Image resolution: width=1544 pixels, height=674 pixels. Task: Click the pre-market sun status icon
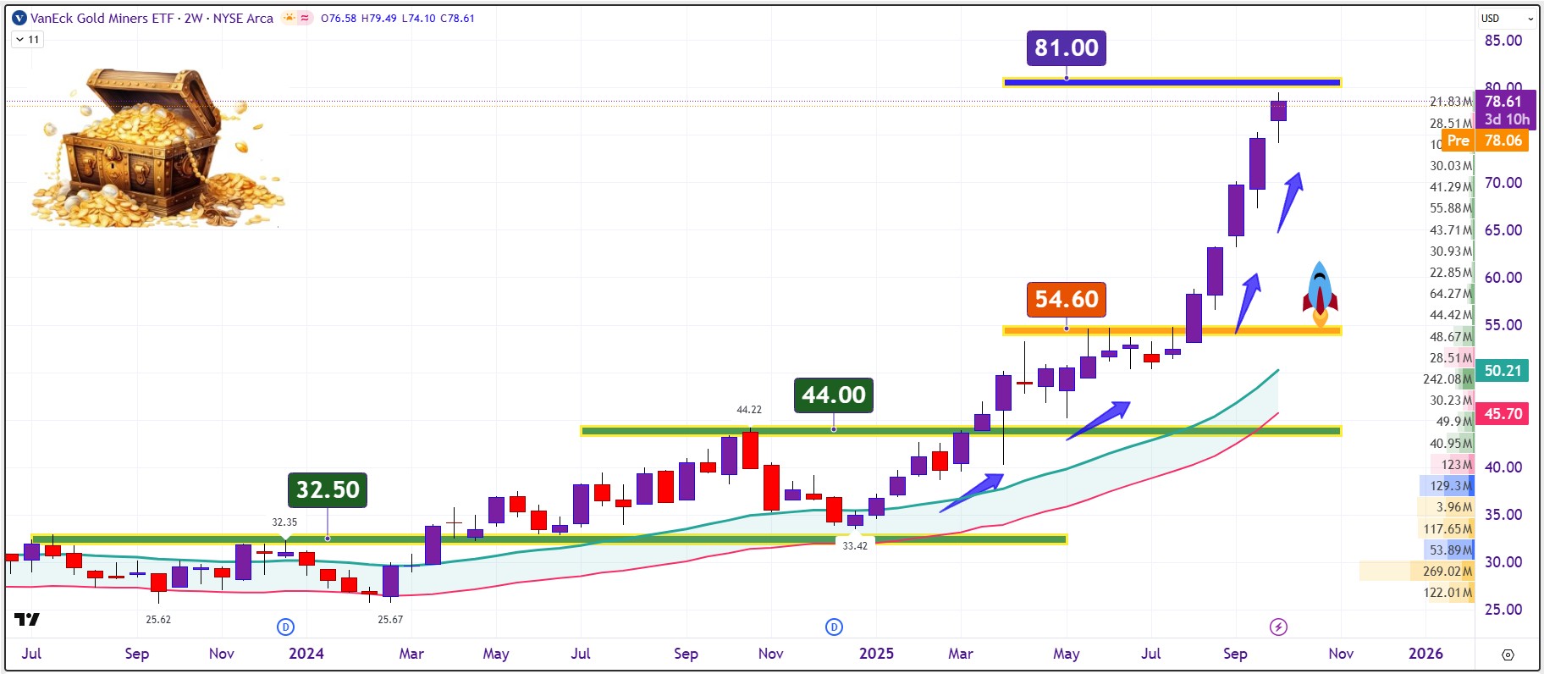[x=289, y=18]
